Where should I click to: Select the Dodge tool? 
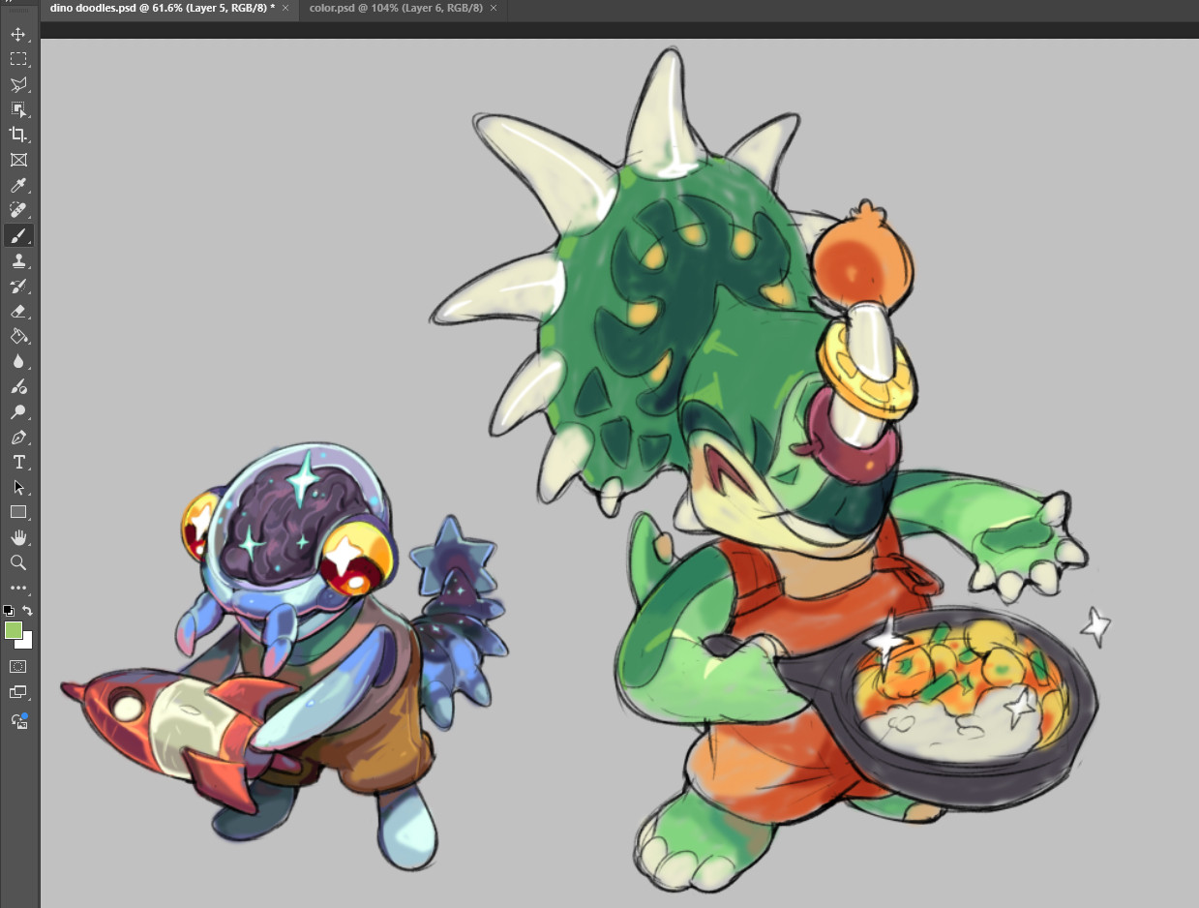pyautogui.click(x=18, y=411)
